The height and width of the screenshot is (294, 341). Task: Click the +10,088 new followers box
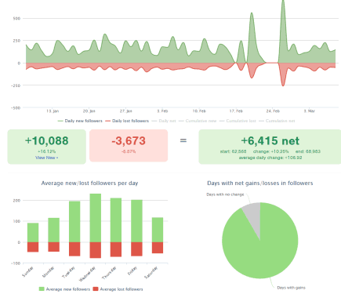[x=47, y=147]
